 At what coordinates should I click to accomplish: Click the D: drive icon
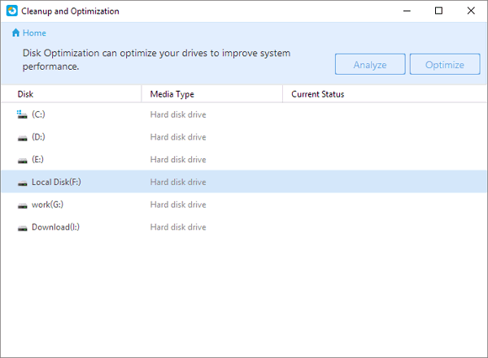[x=23, y=138]
